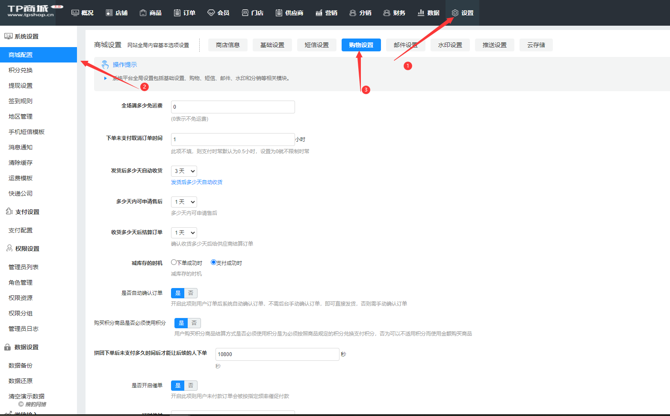Go to 管理员列表 in sidebar
The height and width of the screenshot is (416, 670).
pos(24,267)
